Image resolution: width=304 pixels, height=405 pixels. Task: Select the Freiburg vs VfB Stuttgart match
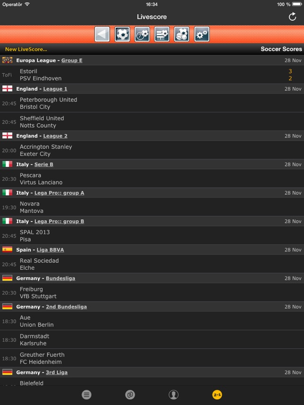[151, 293]
